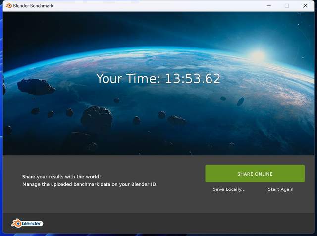Close the Blender Benchmark window
The height and width of the screenshot is (236, 317).
coord(305,6)
